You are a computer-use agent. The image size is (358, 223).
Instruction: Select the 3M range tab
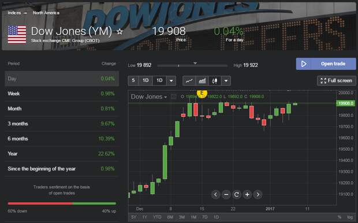(x=182, y=217)
